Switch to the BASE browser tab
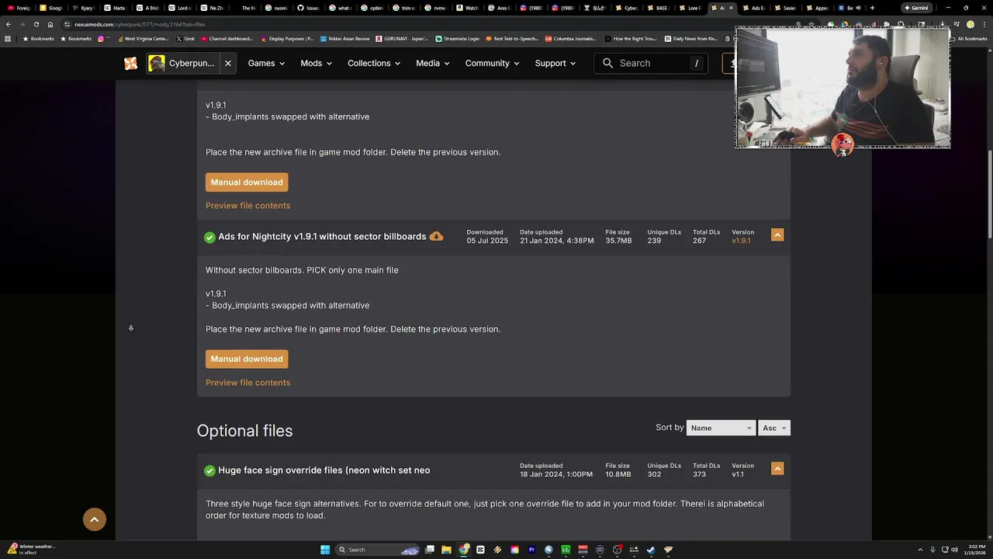993x559 pixels. [x=659, y=8]
